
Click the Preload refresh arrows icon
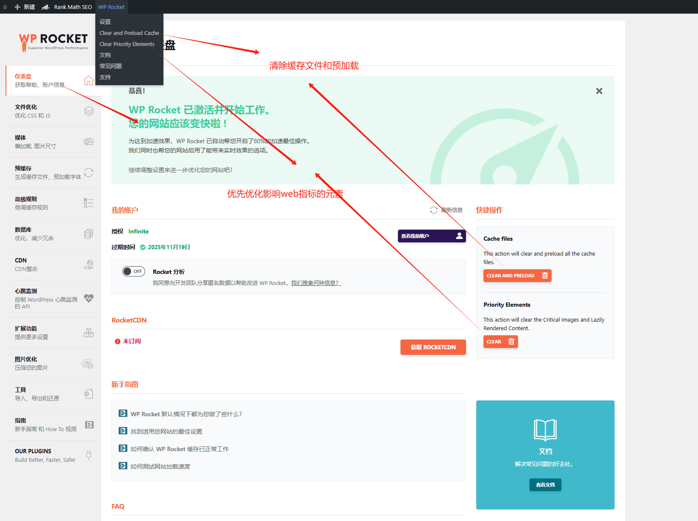coord(89,173)
